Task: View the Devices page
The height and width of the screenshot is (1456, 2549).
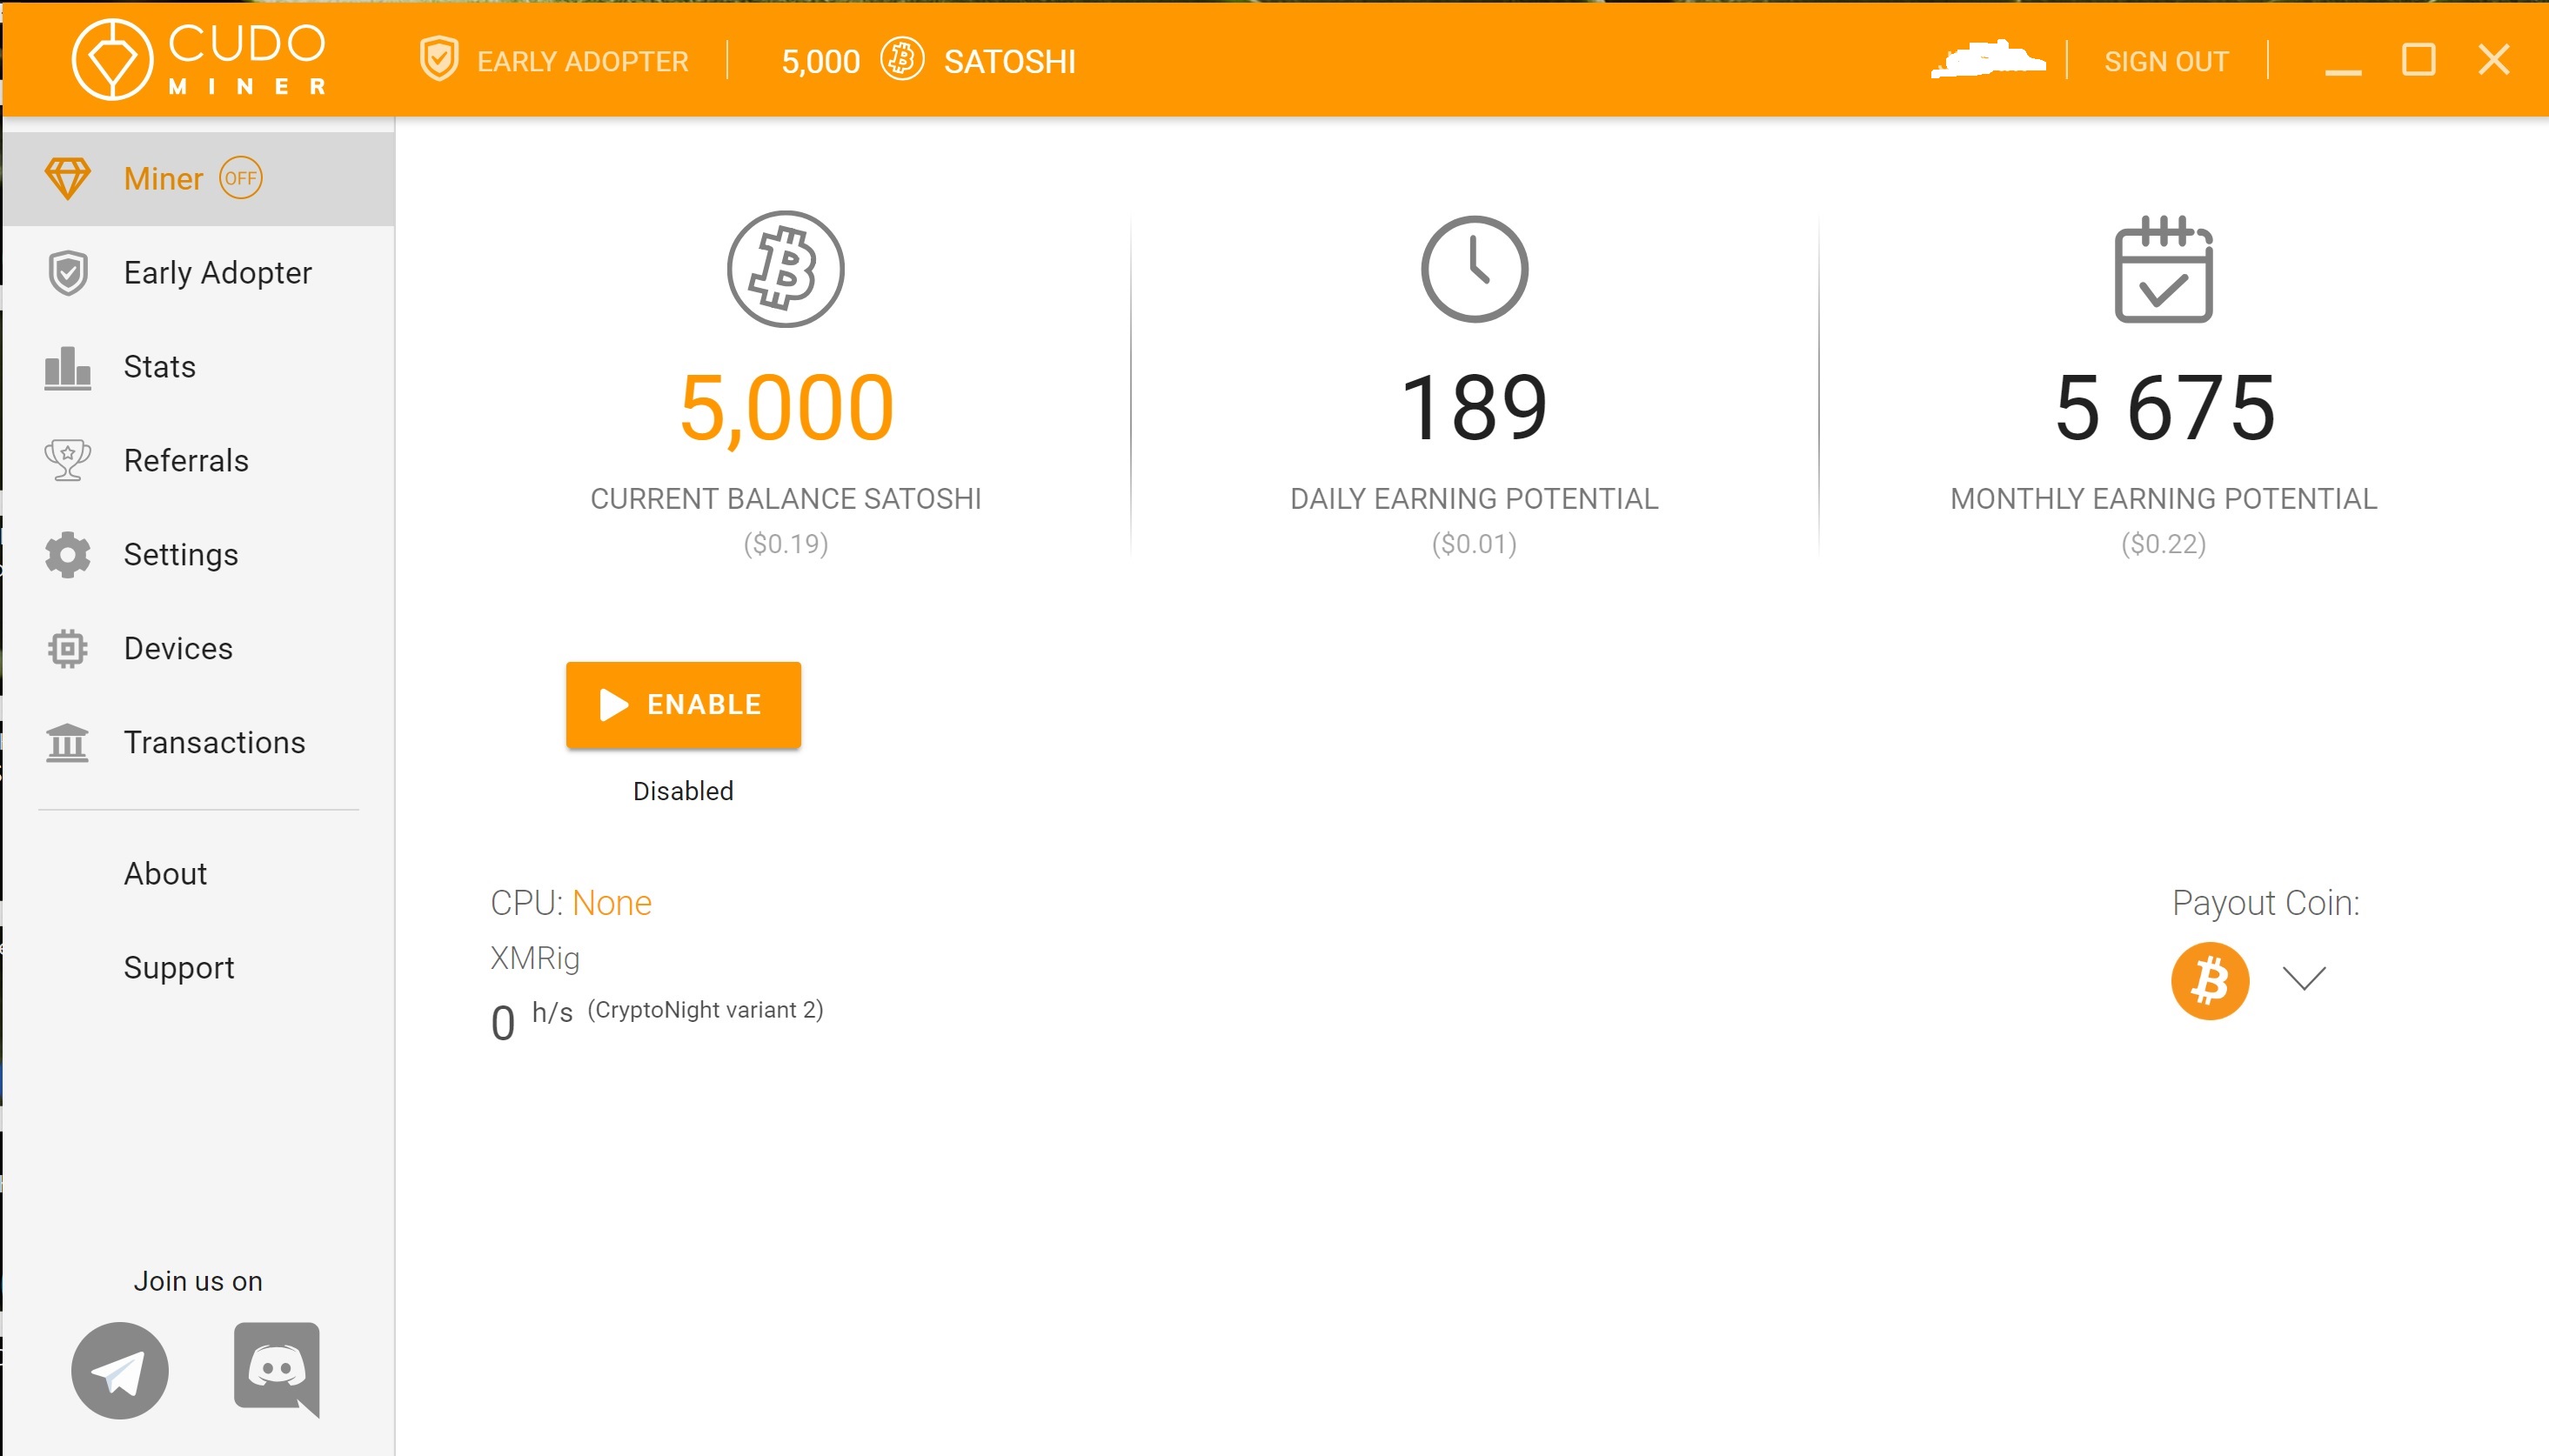Action: pos(199,649)
